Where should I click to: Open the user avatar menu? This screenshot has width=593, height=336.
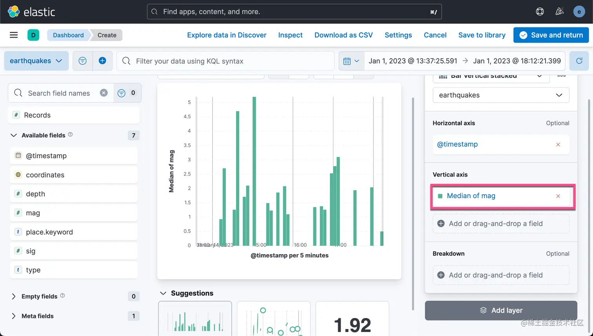pos(579,12)
